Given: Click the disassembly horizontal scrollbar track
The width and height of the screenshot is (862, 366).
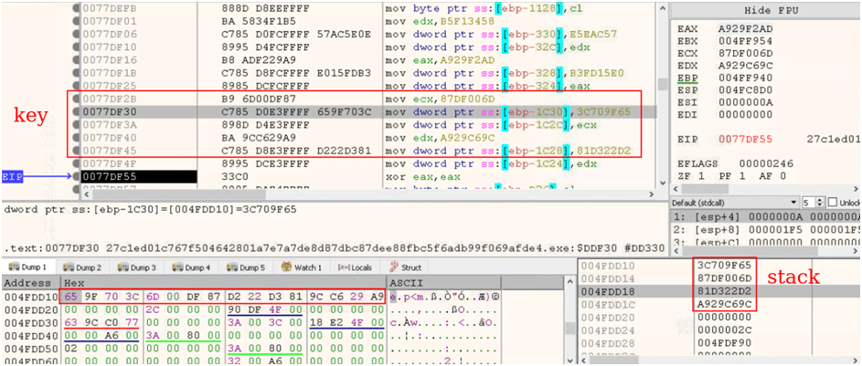Looking at the screenshot, I should coord(367,194).
